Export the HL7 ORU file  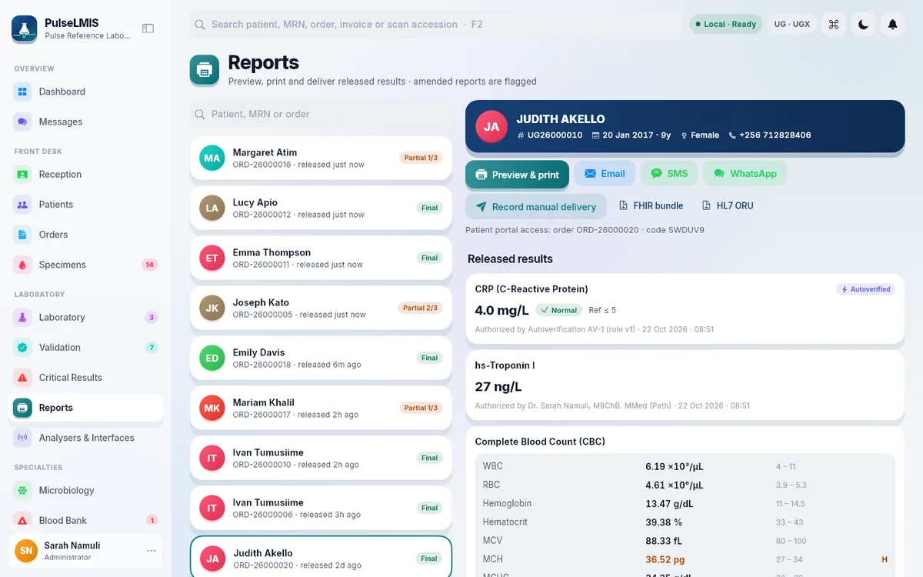tap(728, 206)
